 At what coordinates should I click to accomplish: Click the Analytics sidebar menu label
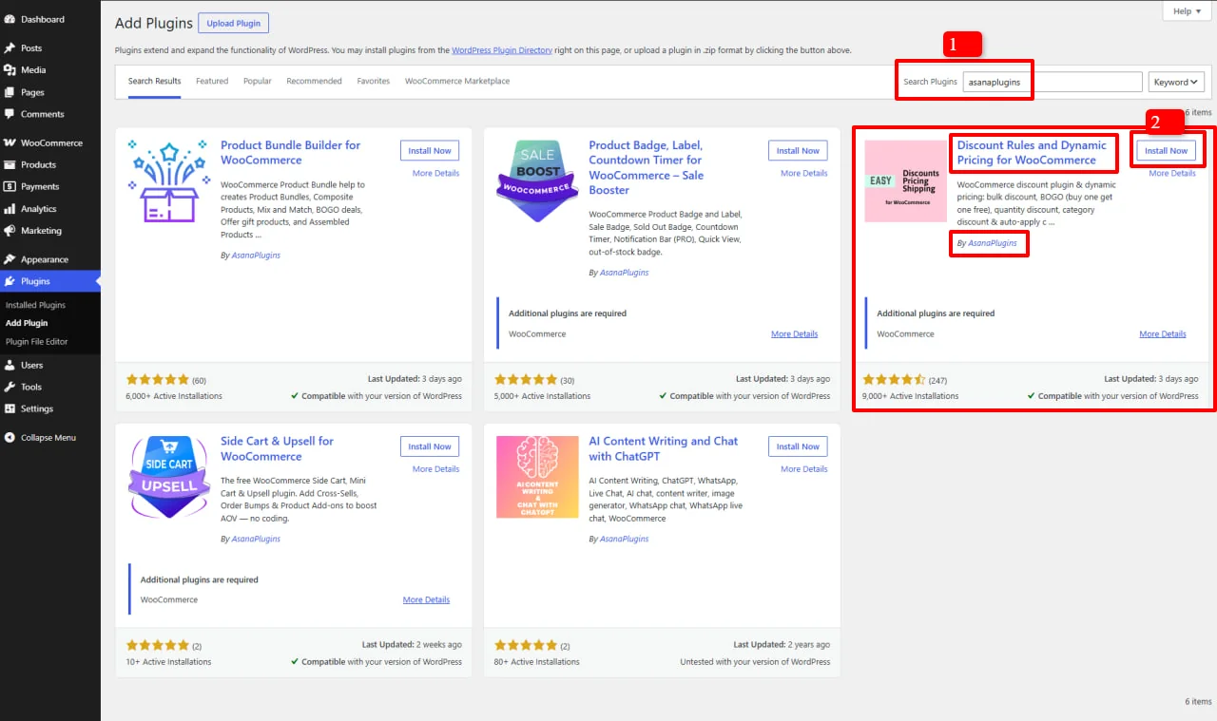pyautogui.click(x=39, y=209)
